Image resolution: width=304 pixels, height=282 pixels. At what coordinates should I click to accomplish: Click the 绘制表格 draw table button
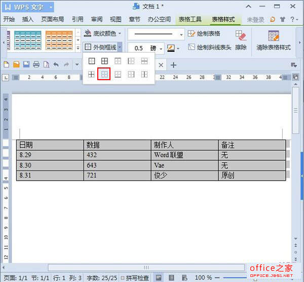click(204, 33)
